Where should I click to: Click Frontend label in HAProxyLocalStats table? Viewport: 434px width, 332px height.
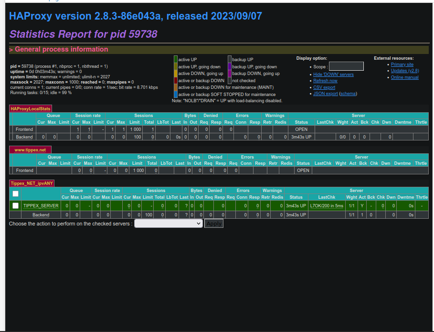point(24,129)
